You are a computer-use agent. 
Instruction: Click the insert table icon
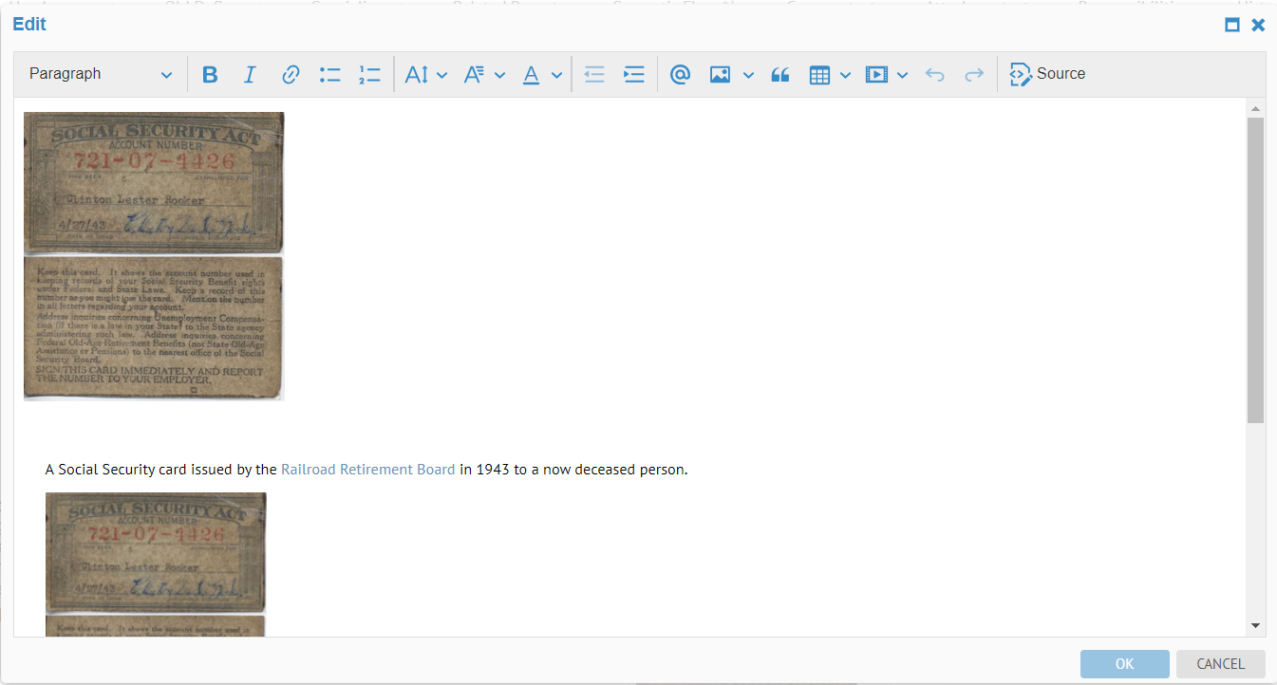[x=820, y=75]
